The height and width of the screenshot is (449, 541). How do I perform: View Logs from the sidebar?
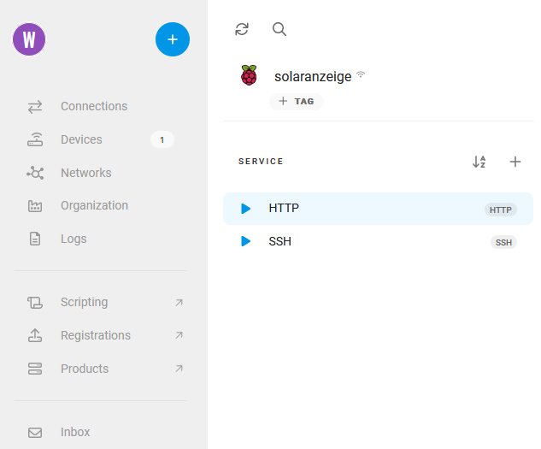coord(74,239)
